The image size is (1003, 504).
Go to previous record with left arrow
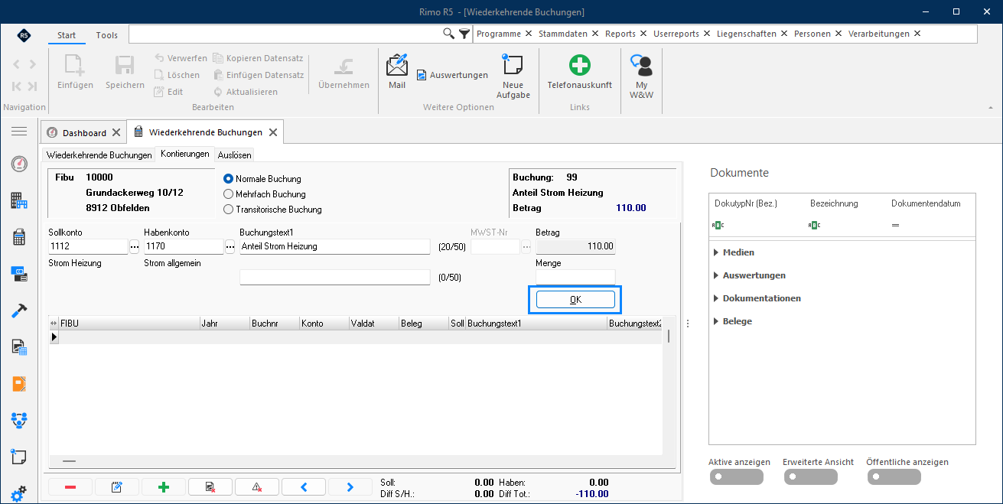(x=303, y=487)
